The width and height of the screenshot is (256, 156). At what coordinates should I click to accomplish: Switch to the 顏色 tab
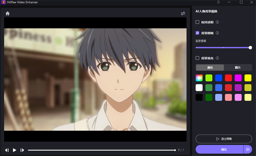tap(210, 67)
